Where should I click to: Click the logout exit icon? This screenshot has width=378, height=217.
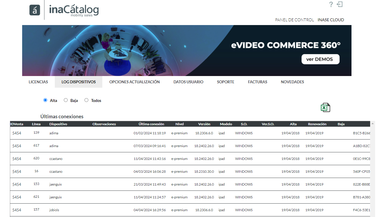340,4
